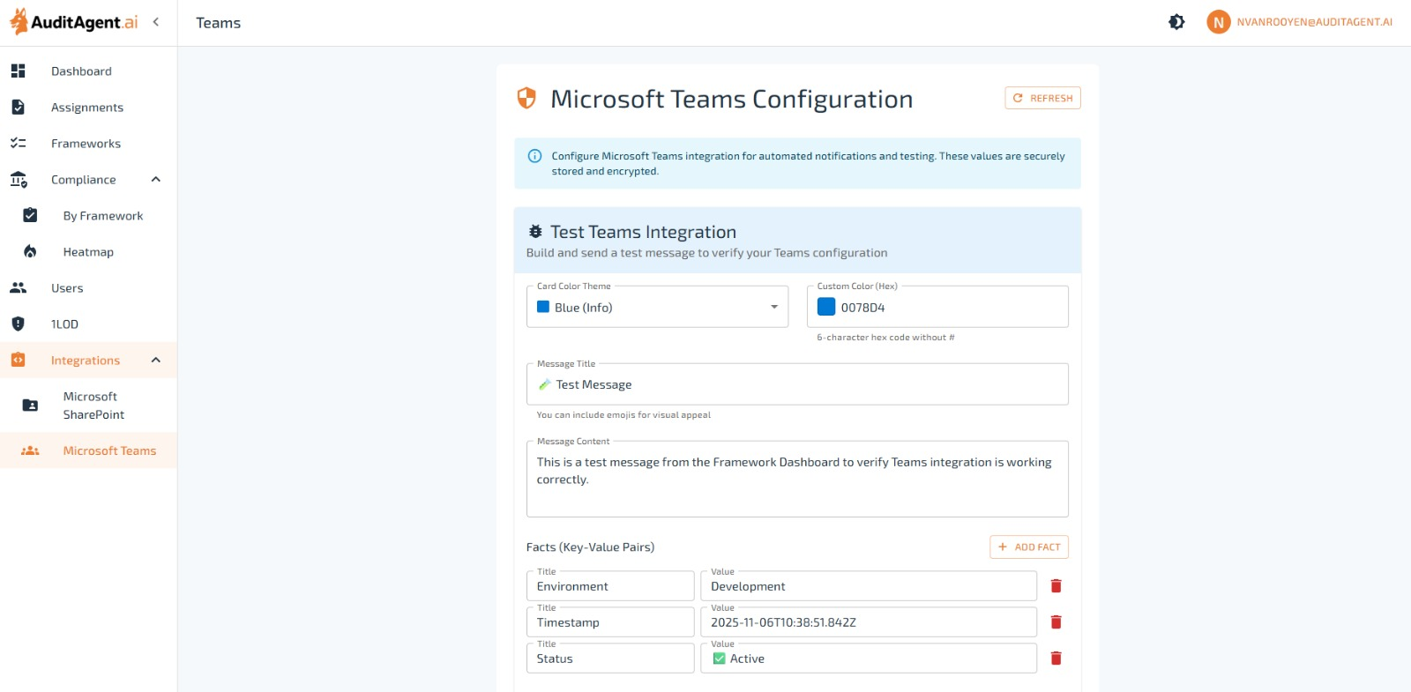This screenshot has width=1411, height=692.
Task: Collapse the Integrations menu section
Action: 156,361
